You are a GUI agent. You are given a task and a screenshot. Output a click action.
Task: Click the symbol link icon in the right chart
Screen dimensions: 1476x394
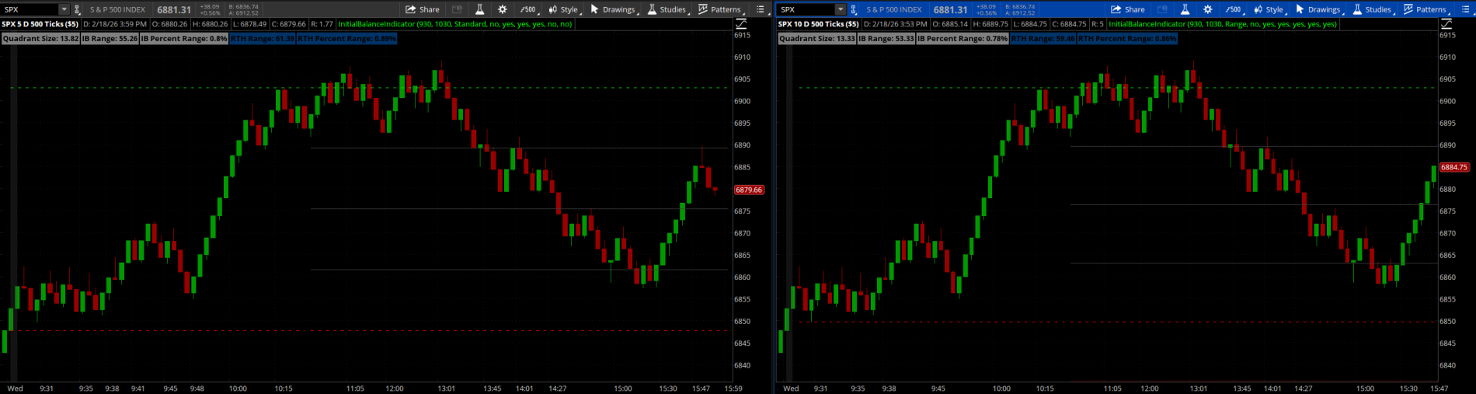coord(854,9)
